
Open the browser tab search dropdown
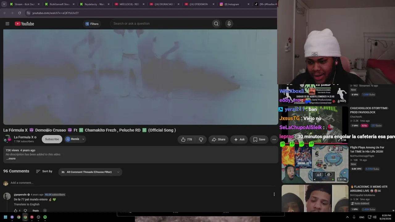pos(4,4)
